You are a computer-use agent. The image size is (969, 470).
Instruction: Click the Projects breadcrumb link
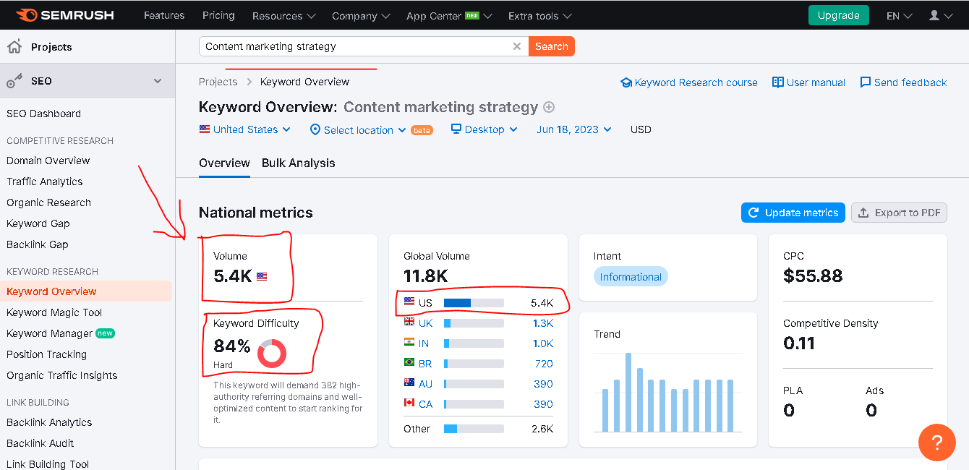(x=218, y=82)
